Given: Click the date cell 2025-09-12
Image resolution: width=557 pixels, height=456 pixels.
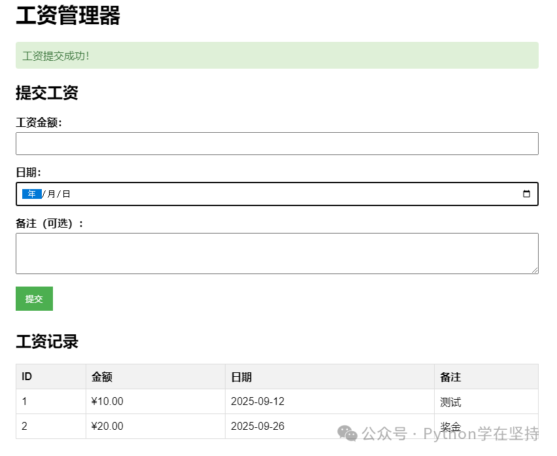Looking at the screenshot, I should pos(329,401).
